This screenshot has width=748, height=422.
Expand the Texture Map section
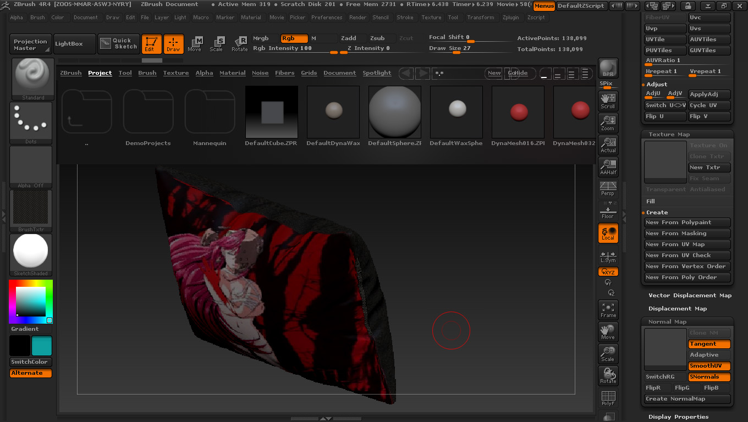point(669,135)
